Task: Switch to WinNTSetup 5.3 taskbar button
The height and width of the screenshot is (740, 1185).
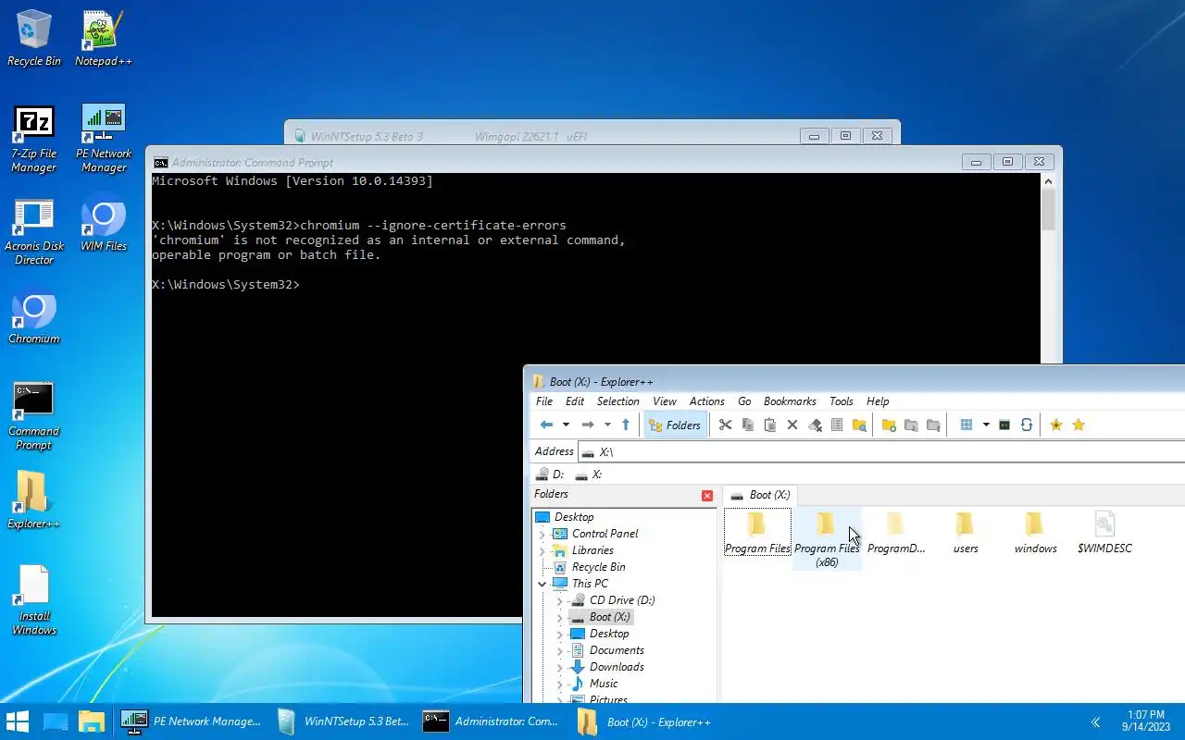Action: pos(343,721)
